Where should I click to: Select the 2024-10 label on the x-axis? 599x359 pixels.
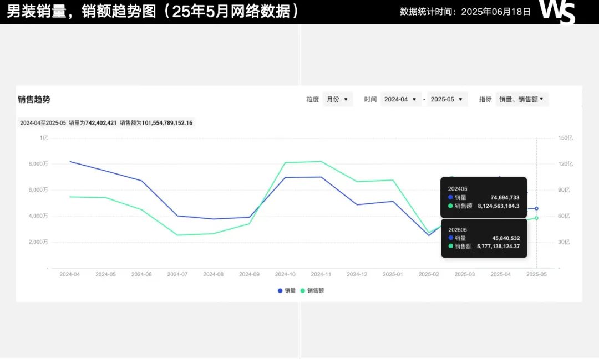click(x=285, y=274)
